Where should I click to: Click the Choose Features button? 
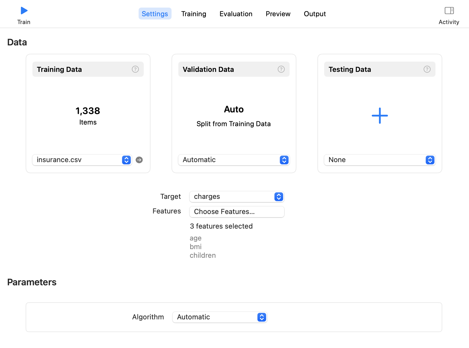pos(237,212)
